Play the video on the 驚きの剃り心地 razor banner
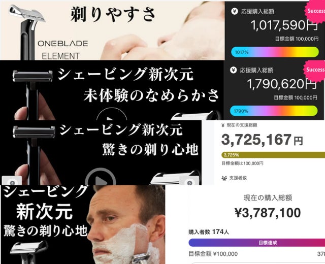 click(101, 177)
